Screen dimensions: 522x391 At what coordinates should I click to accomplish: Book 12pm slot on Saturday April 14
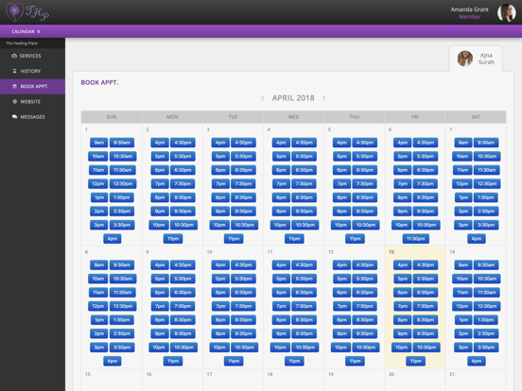462,306
